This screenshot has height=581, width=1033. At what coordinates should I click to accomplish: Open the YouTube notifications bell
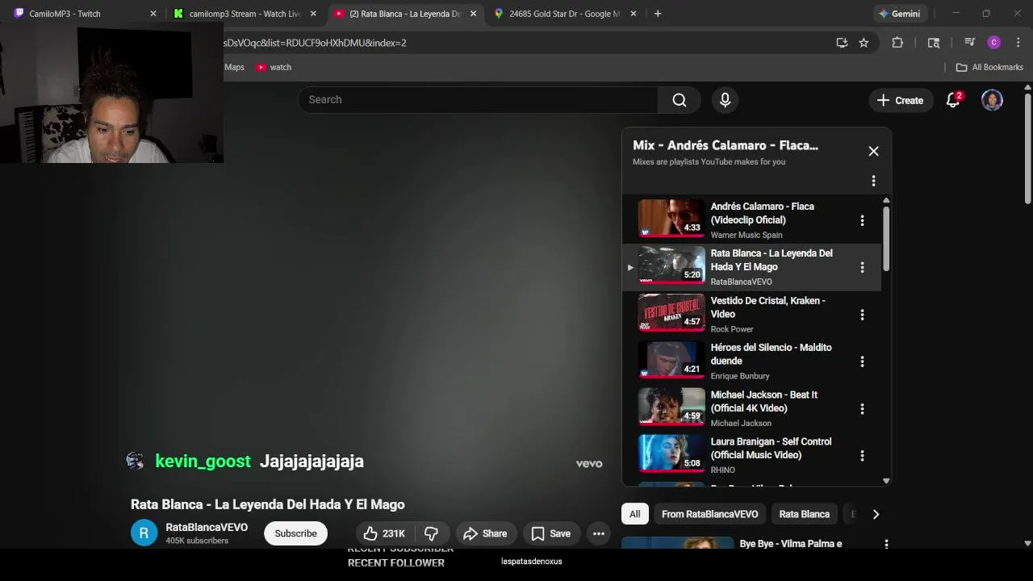pyautogui.click(x=953, y=100)
